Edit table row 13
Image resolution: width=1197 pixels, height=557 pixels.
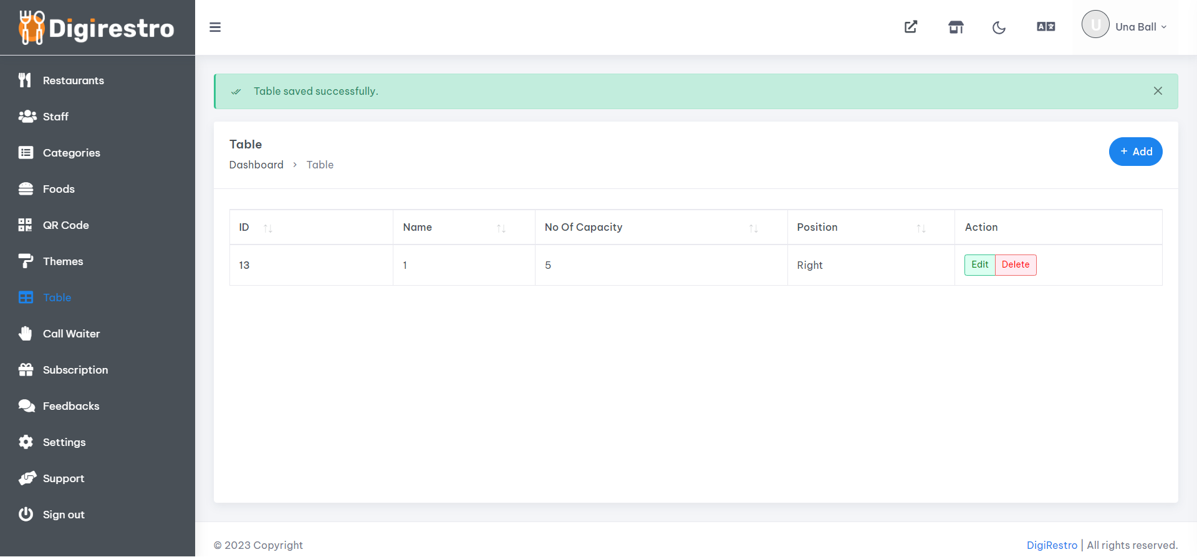[x=979, y=264]
